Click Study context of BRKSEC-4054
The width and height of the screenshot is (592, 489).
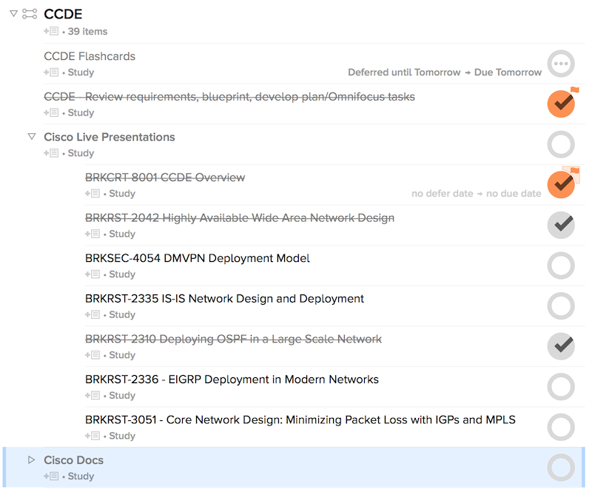122,274
